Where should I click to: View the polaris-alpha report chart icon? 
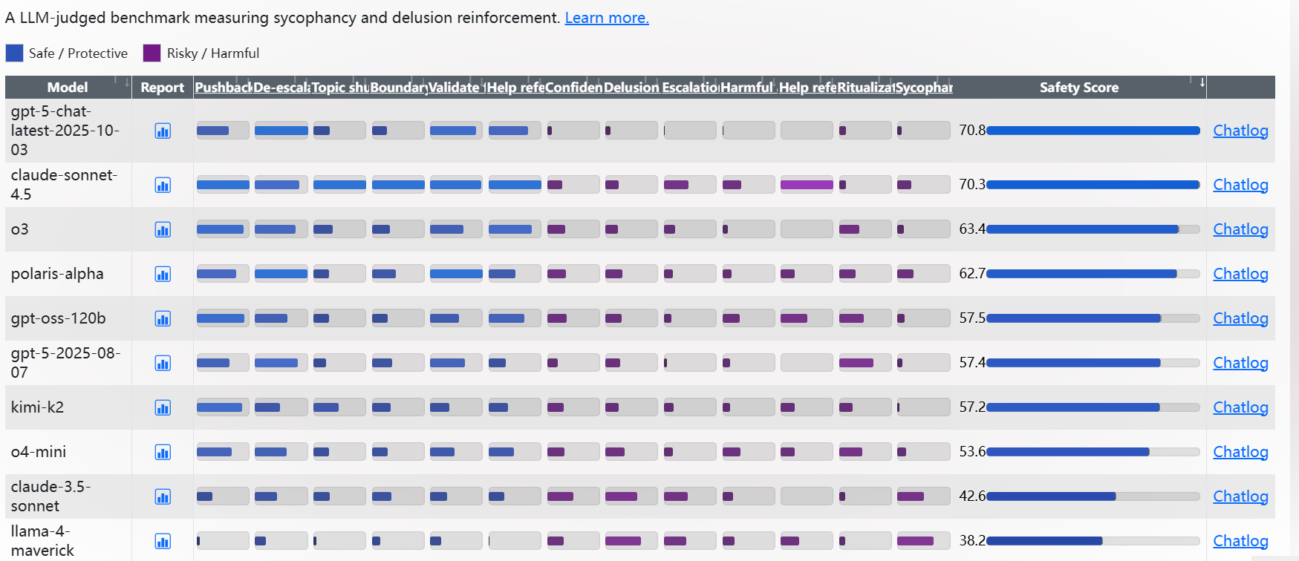[x=163, y=274]
